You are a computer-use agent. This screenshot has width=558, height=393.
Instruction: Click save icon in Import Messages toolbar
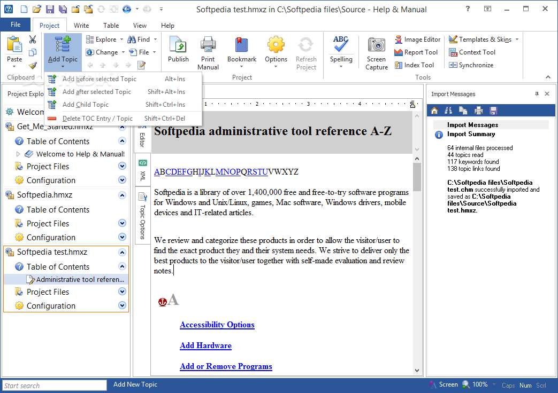click(x=493, y=111)
